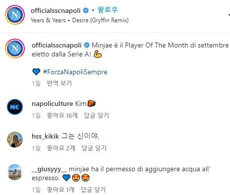The width and height of the screenshot is (230, 195).
Task: Click the officialsscnapoli username in the caption
Action: click(57, 45)
